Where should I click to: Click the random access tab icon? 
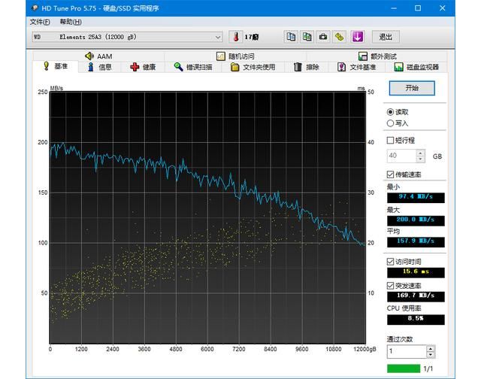(220, 56)
